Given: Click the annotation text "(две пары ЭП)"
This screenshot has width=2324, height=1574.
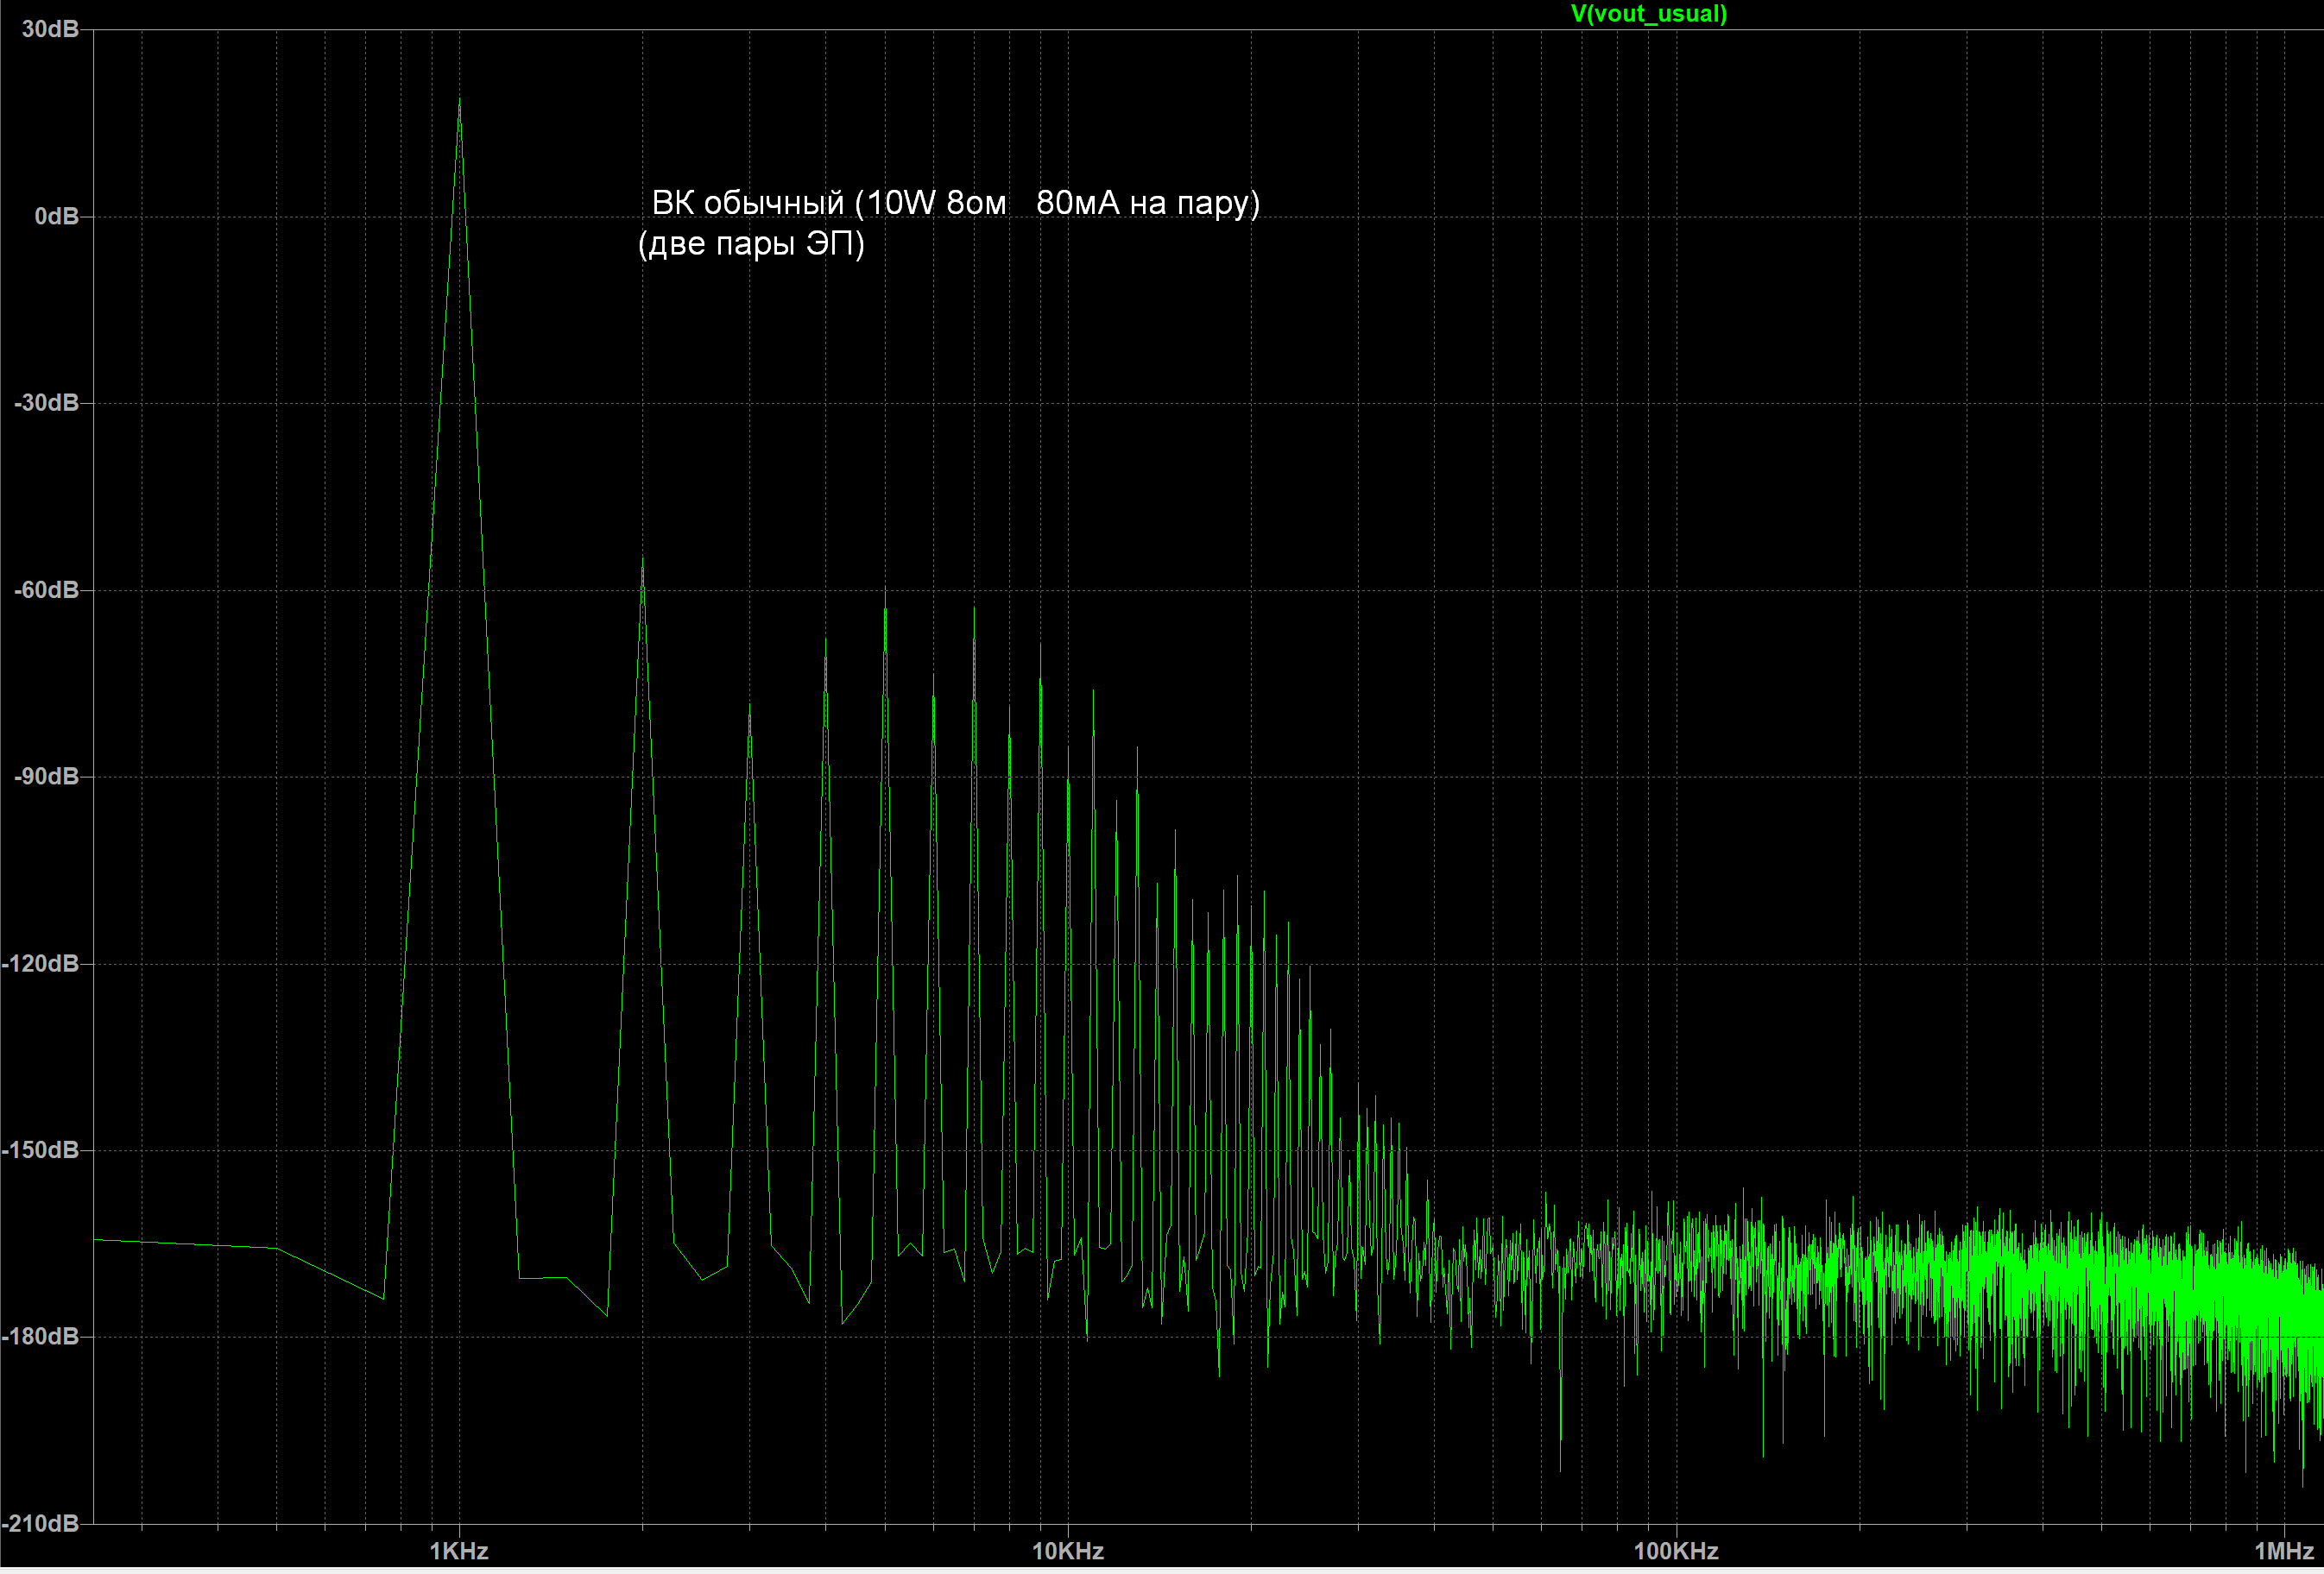Looking at the screenshot, I should 751,244.
